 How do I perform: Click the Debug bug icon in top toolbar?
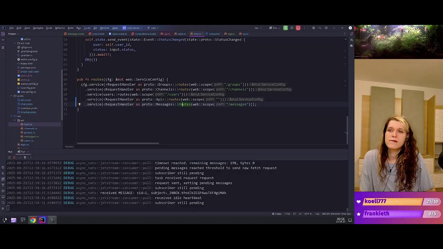pyautogui.click(x=292, y=28)
